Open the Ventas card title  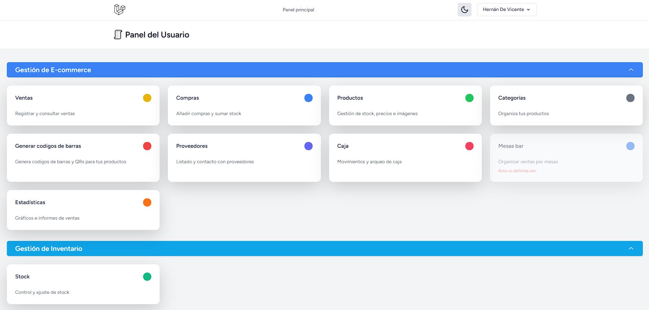click(24, 98)
